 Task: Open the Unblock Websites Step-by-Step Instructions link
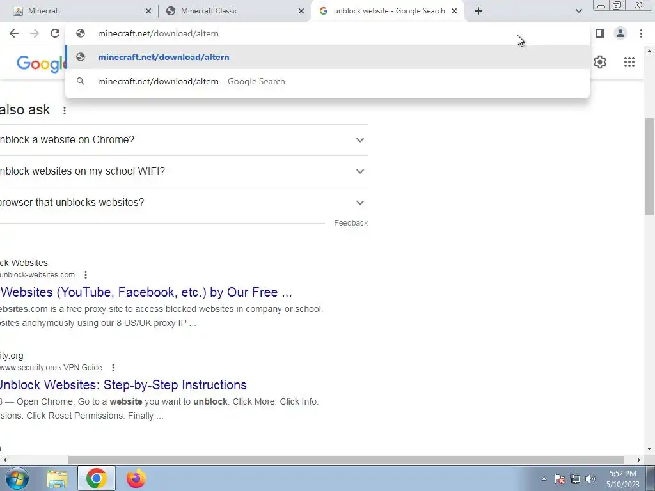coord(123,385)
